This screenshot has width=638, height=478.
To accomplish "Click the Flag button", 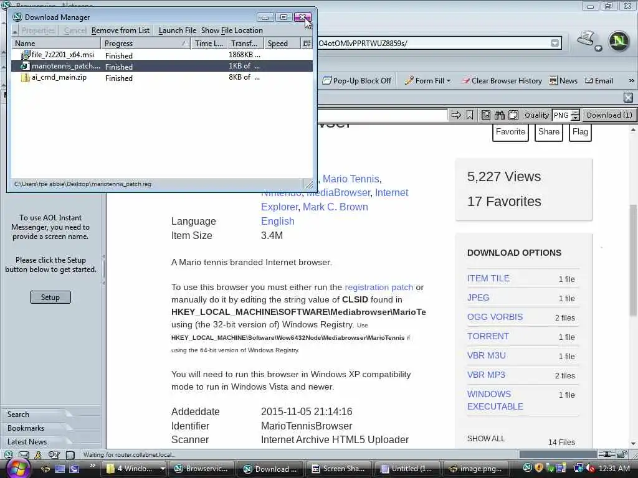I will click(580, 132).
